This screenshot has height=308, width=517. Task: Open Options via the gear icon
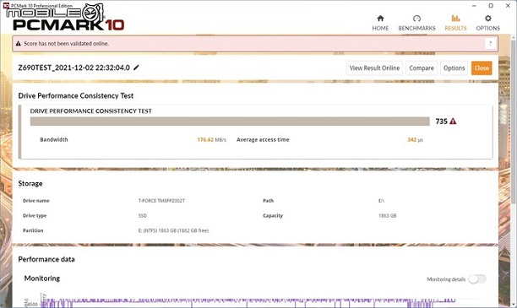click(488, 19)
